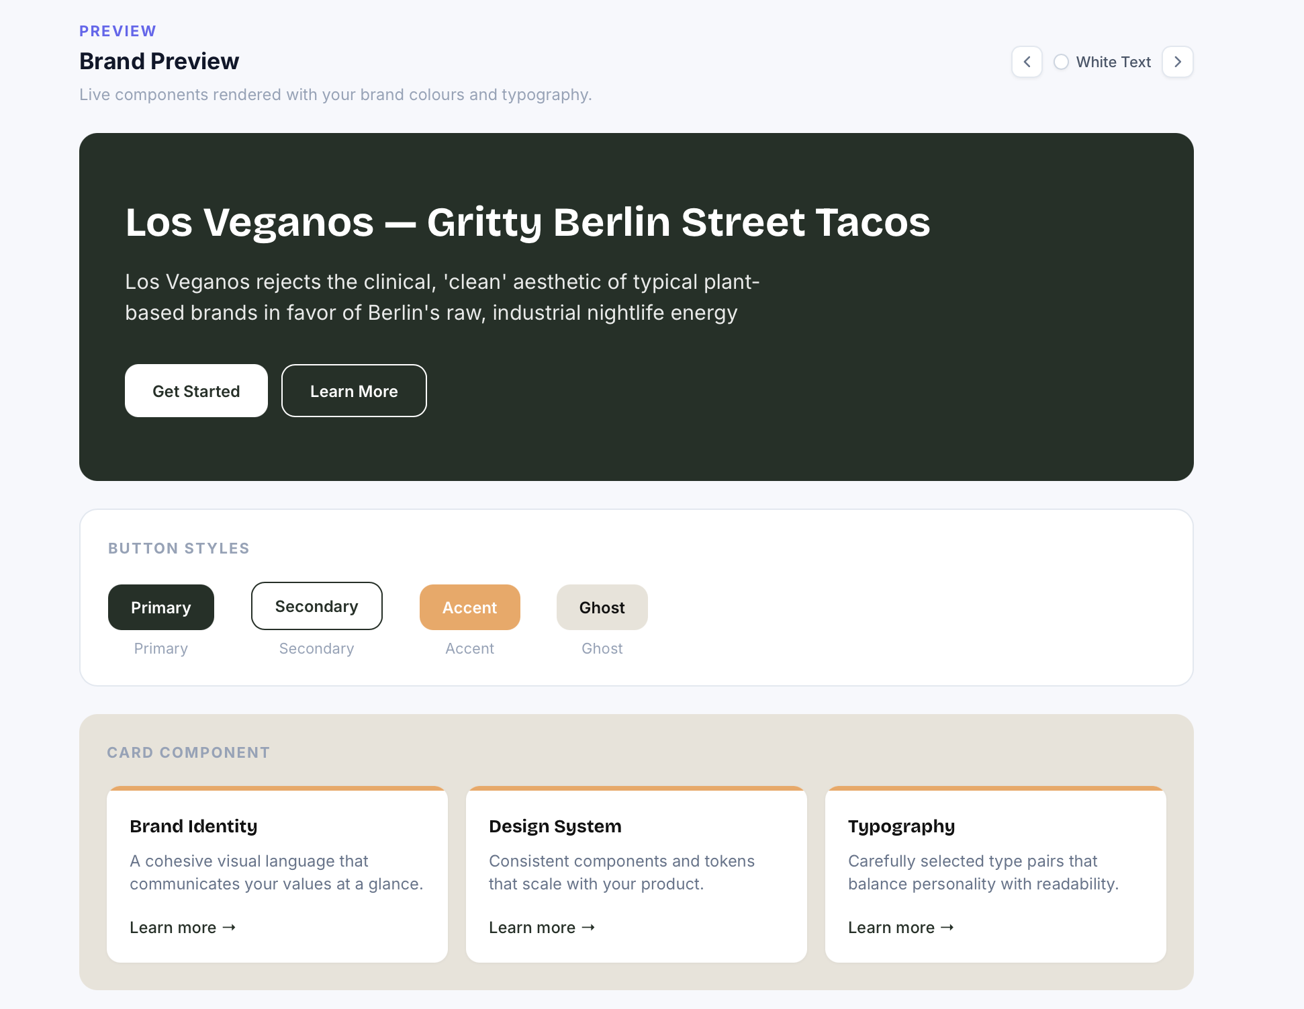Click the PREVIEW section label
The height and width of the screenshot is (1009, 1304).
pyautogui.click(x=118, y=31)
